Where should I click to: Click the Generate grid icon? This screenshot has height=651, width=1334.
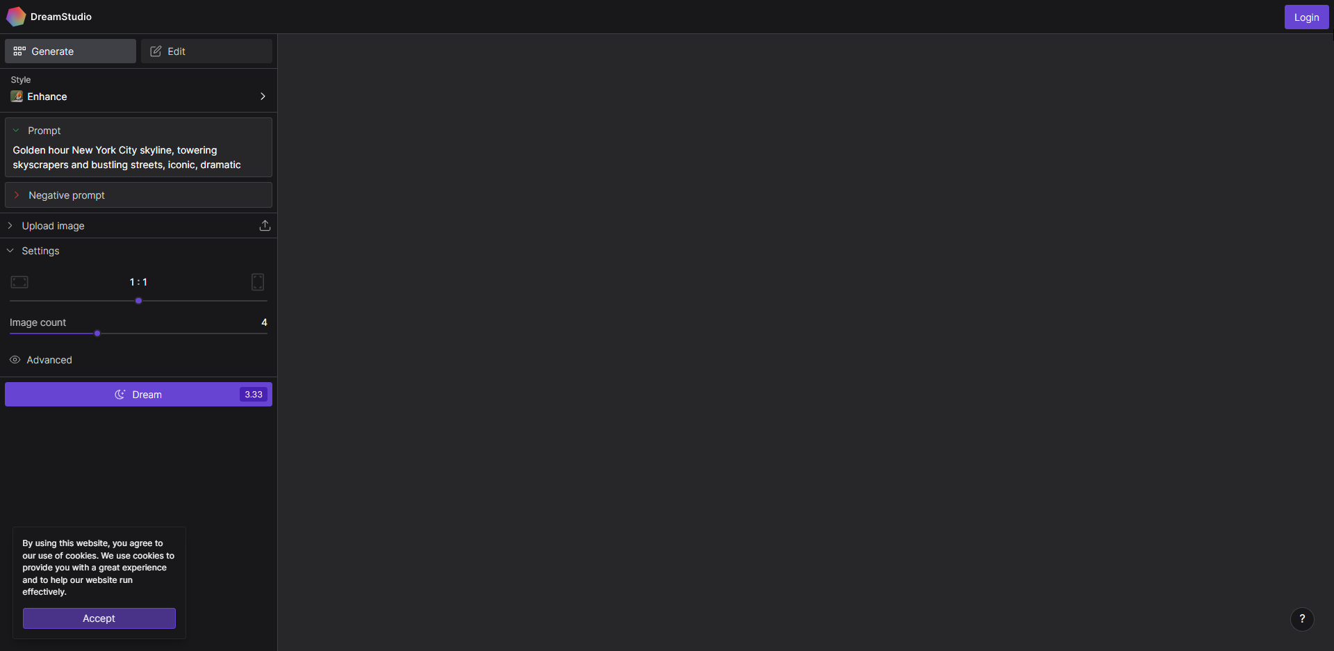(19, 51)
